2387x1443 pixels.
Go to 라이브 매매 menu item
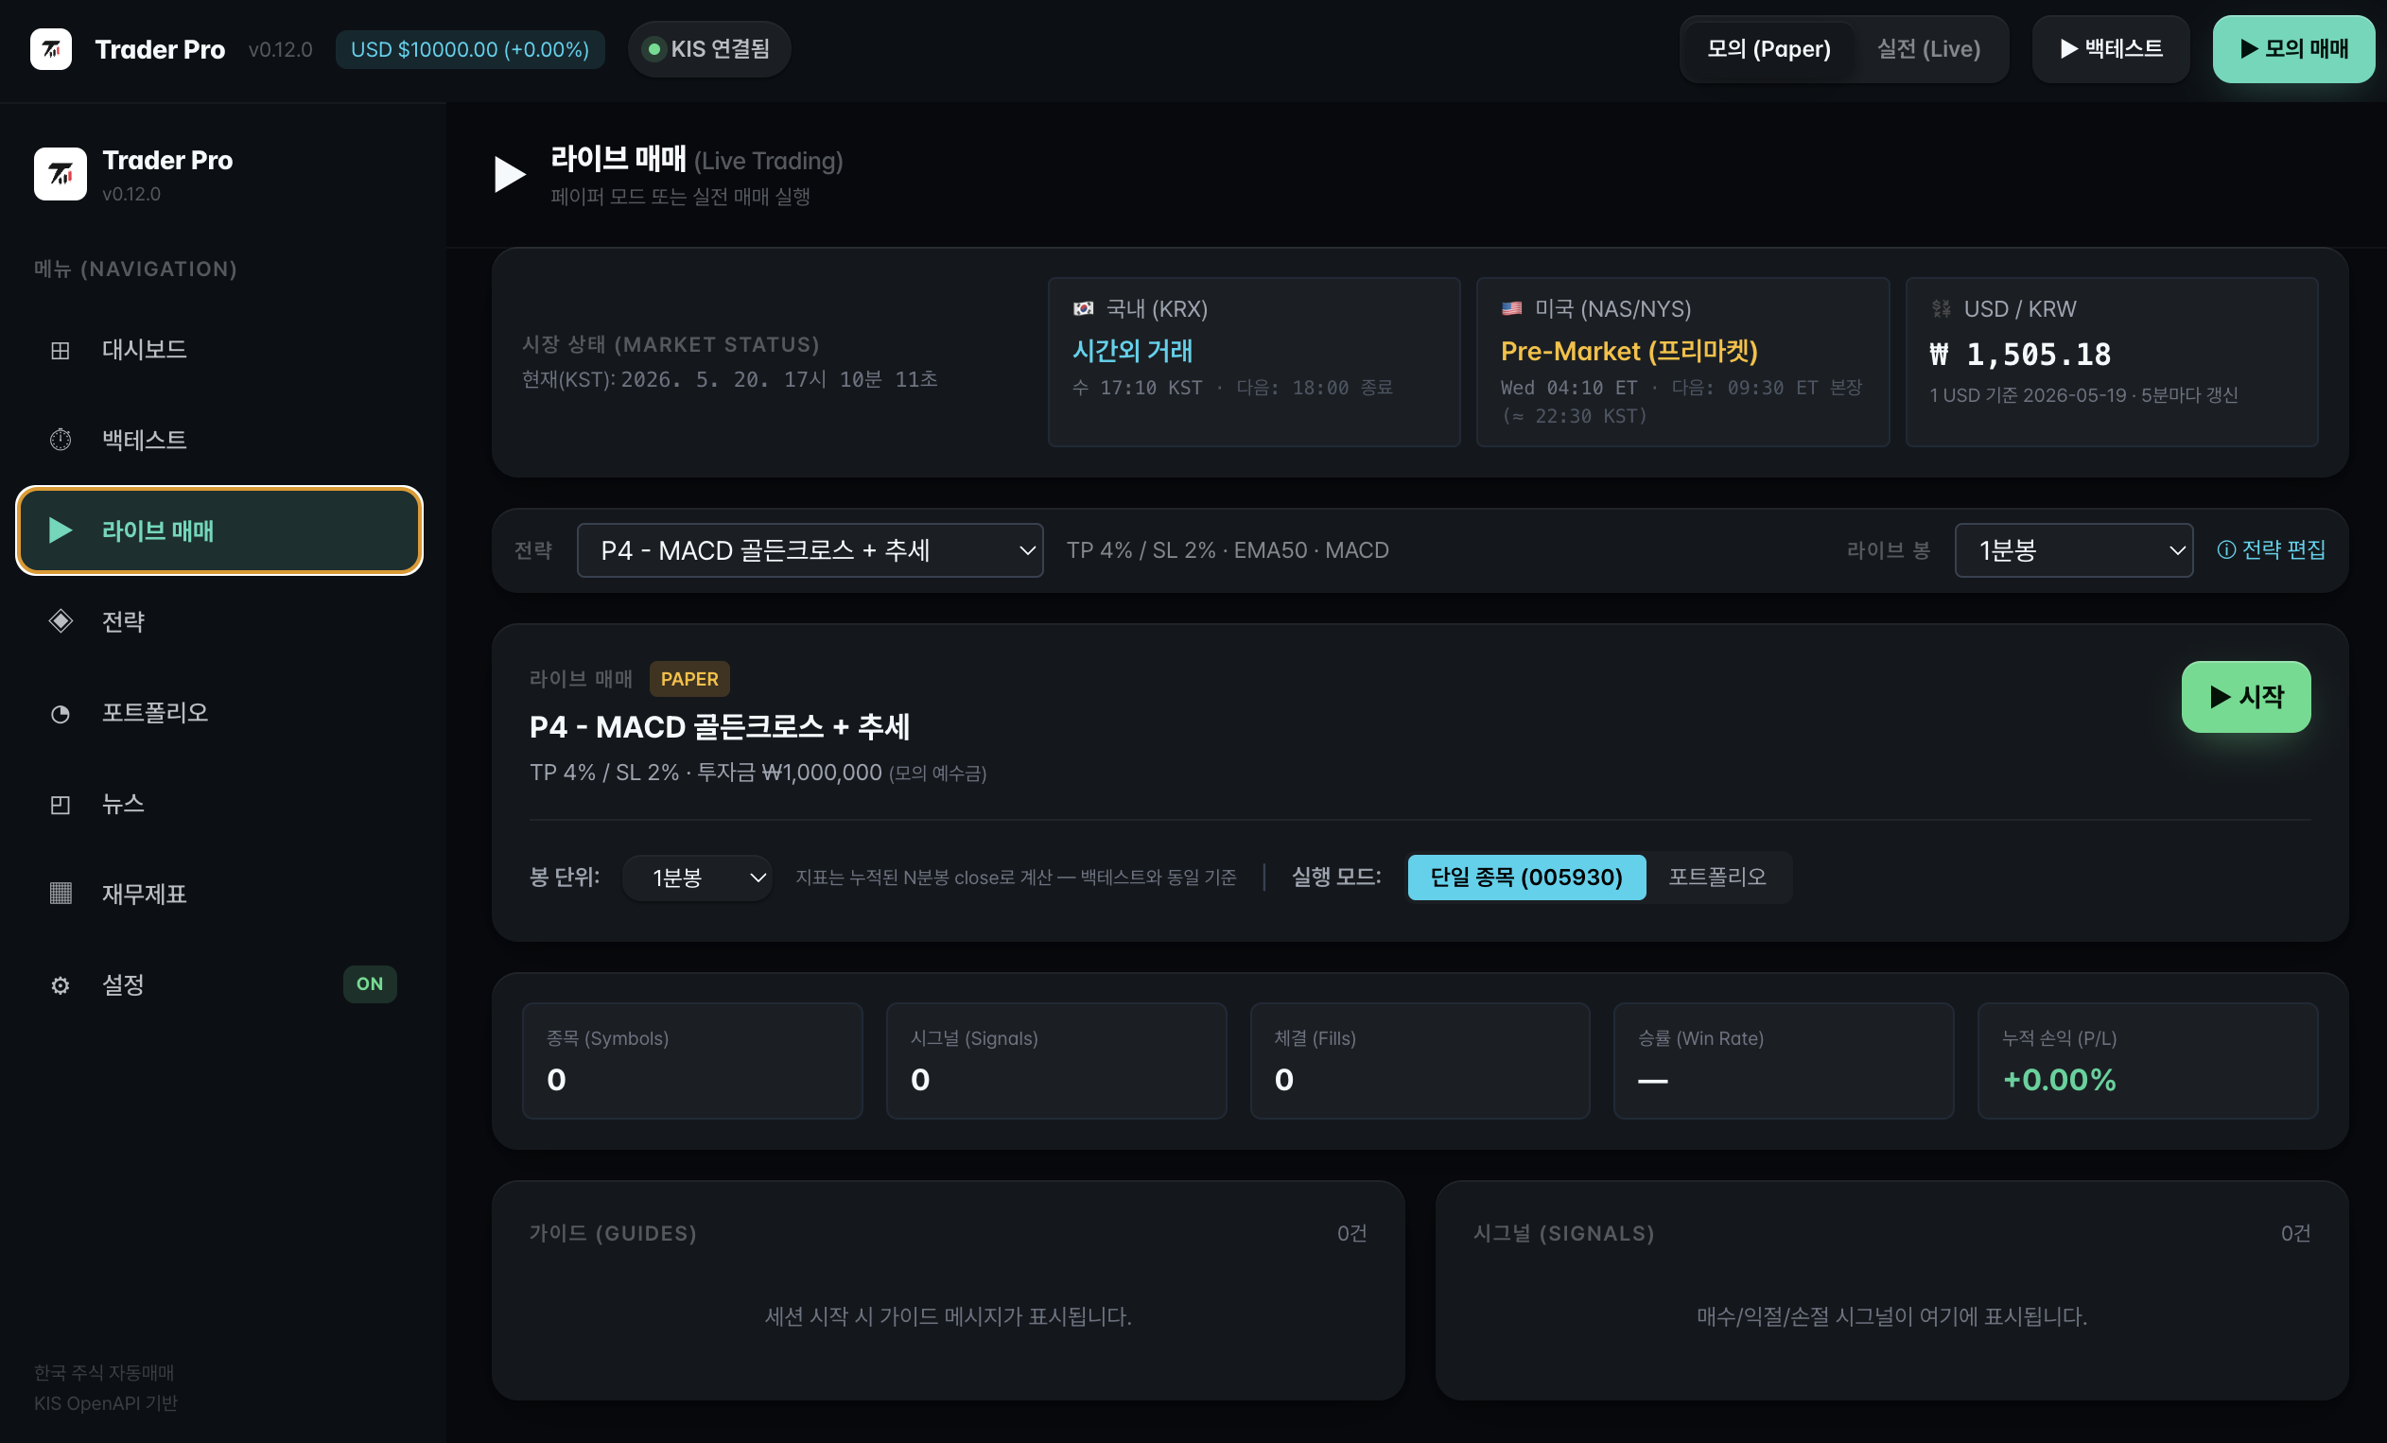pyautogui.click(x=220, y=530)
